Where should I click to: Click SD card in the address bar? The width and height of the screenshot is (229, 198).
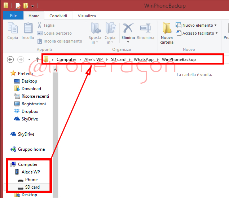pyautogui.click(x=118, y=60)
